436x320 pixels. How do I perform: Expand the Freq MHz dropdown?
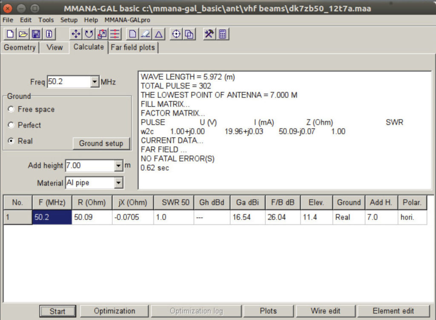pyautogui.click(x=95, y=82)
